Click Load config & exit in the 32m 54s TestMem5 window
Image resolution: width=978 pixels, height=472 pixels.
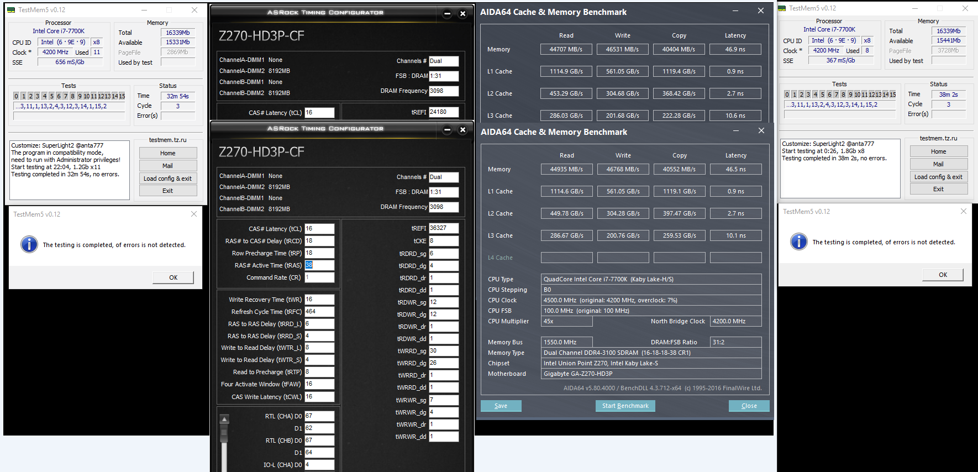click(168, 179)
